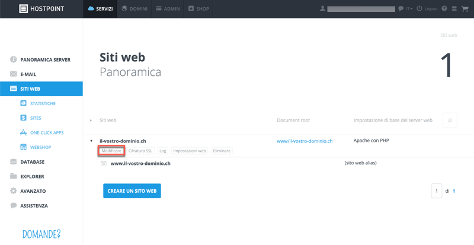The width and height of the screenshot is (474, 245).
Task: Click Creare un sito web button
Action: 132,191
